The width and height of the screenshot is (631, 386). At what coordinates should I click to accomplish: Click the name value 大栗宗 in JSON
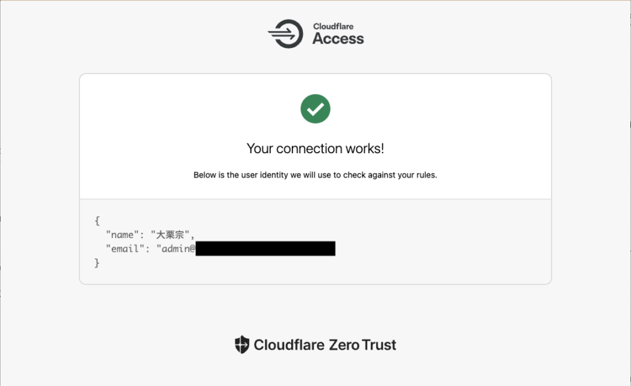point(170,235)
